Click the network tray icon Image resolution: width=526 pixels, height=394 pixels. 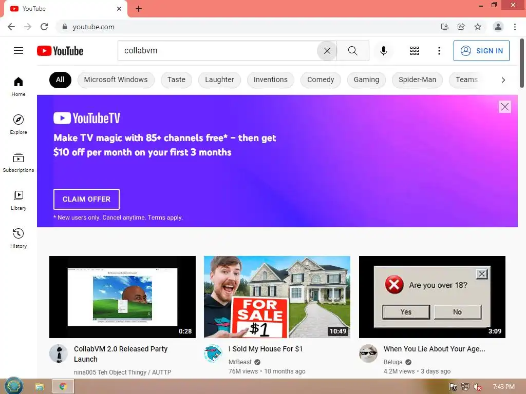point(465,387)
